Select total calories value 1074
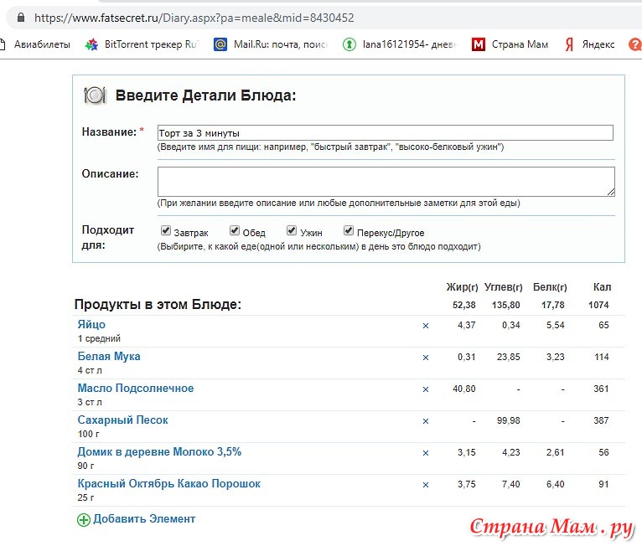Screen dimensions: 642x546 (x=598, y=305)
